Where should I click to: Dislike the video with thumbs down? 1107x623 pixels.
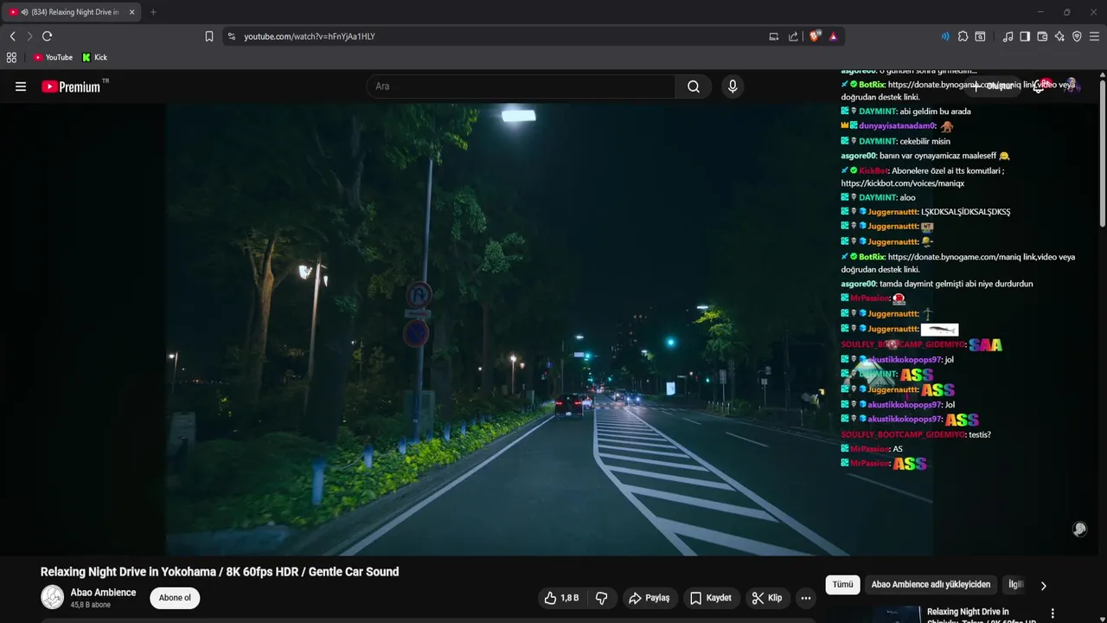pyautogui.click(x=602, y=598)
